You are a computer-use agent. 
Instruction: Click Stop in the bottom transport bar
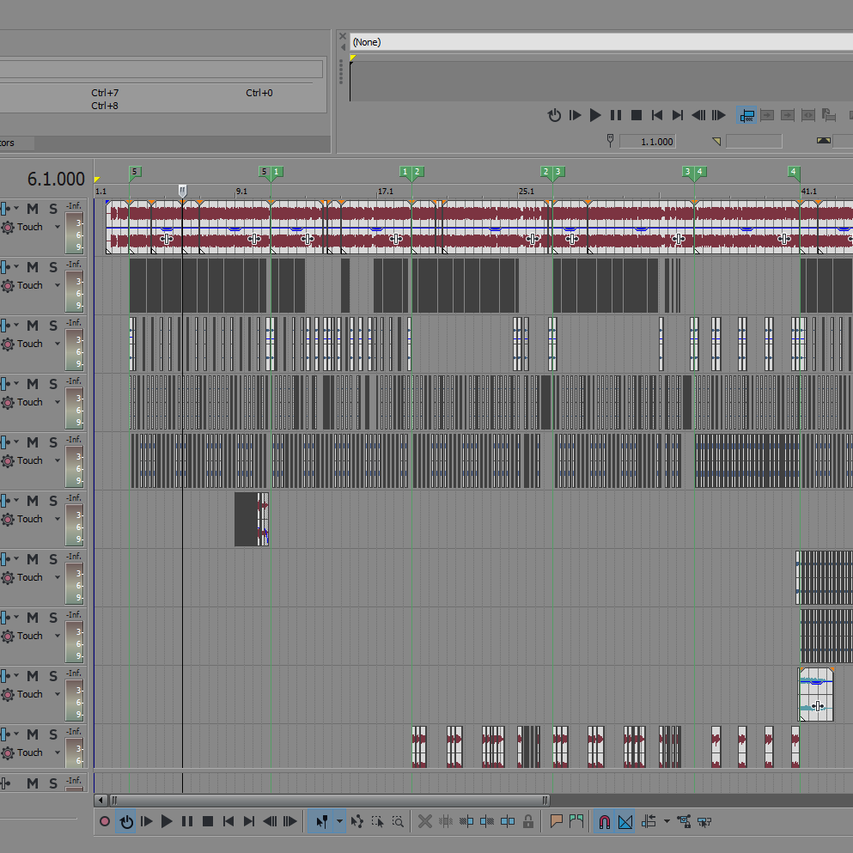point(208,821)
